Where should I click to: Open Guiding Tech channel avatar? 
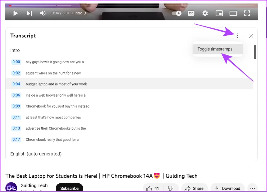(11, 187)
